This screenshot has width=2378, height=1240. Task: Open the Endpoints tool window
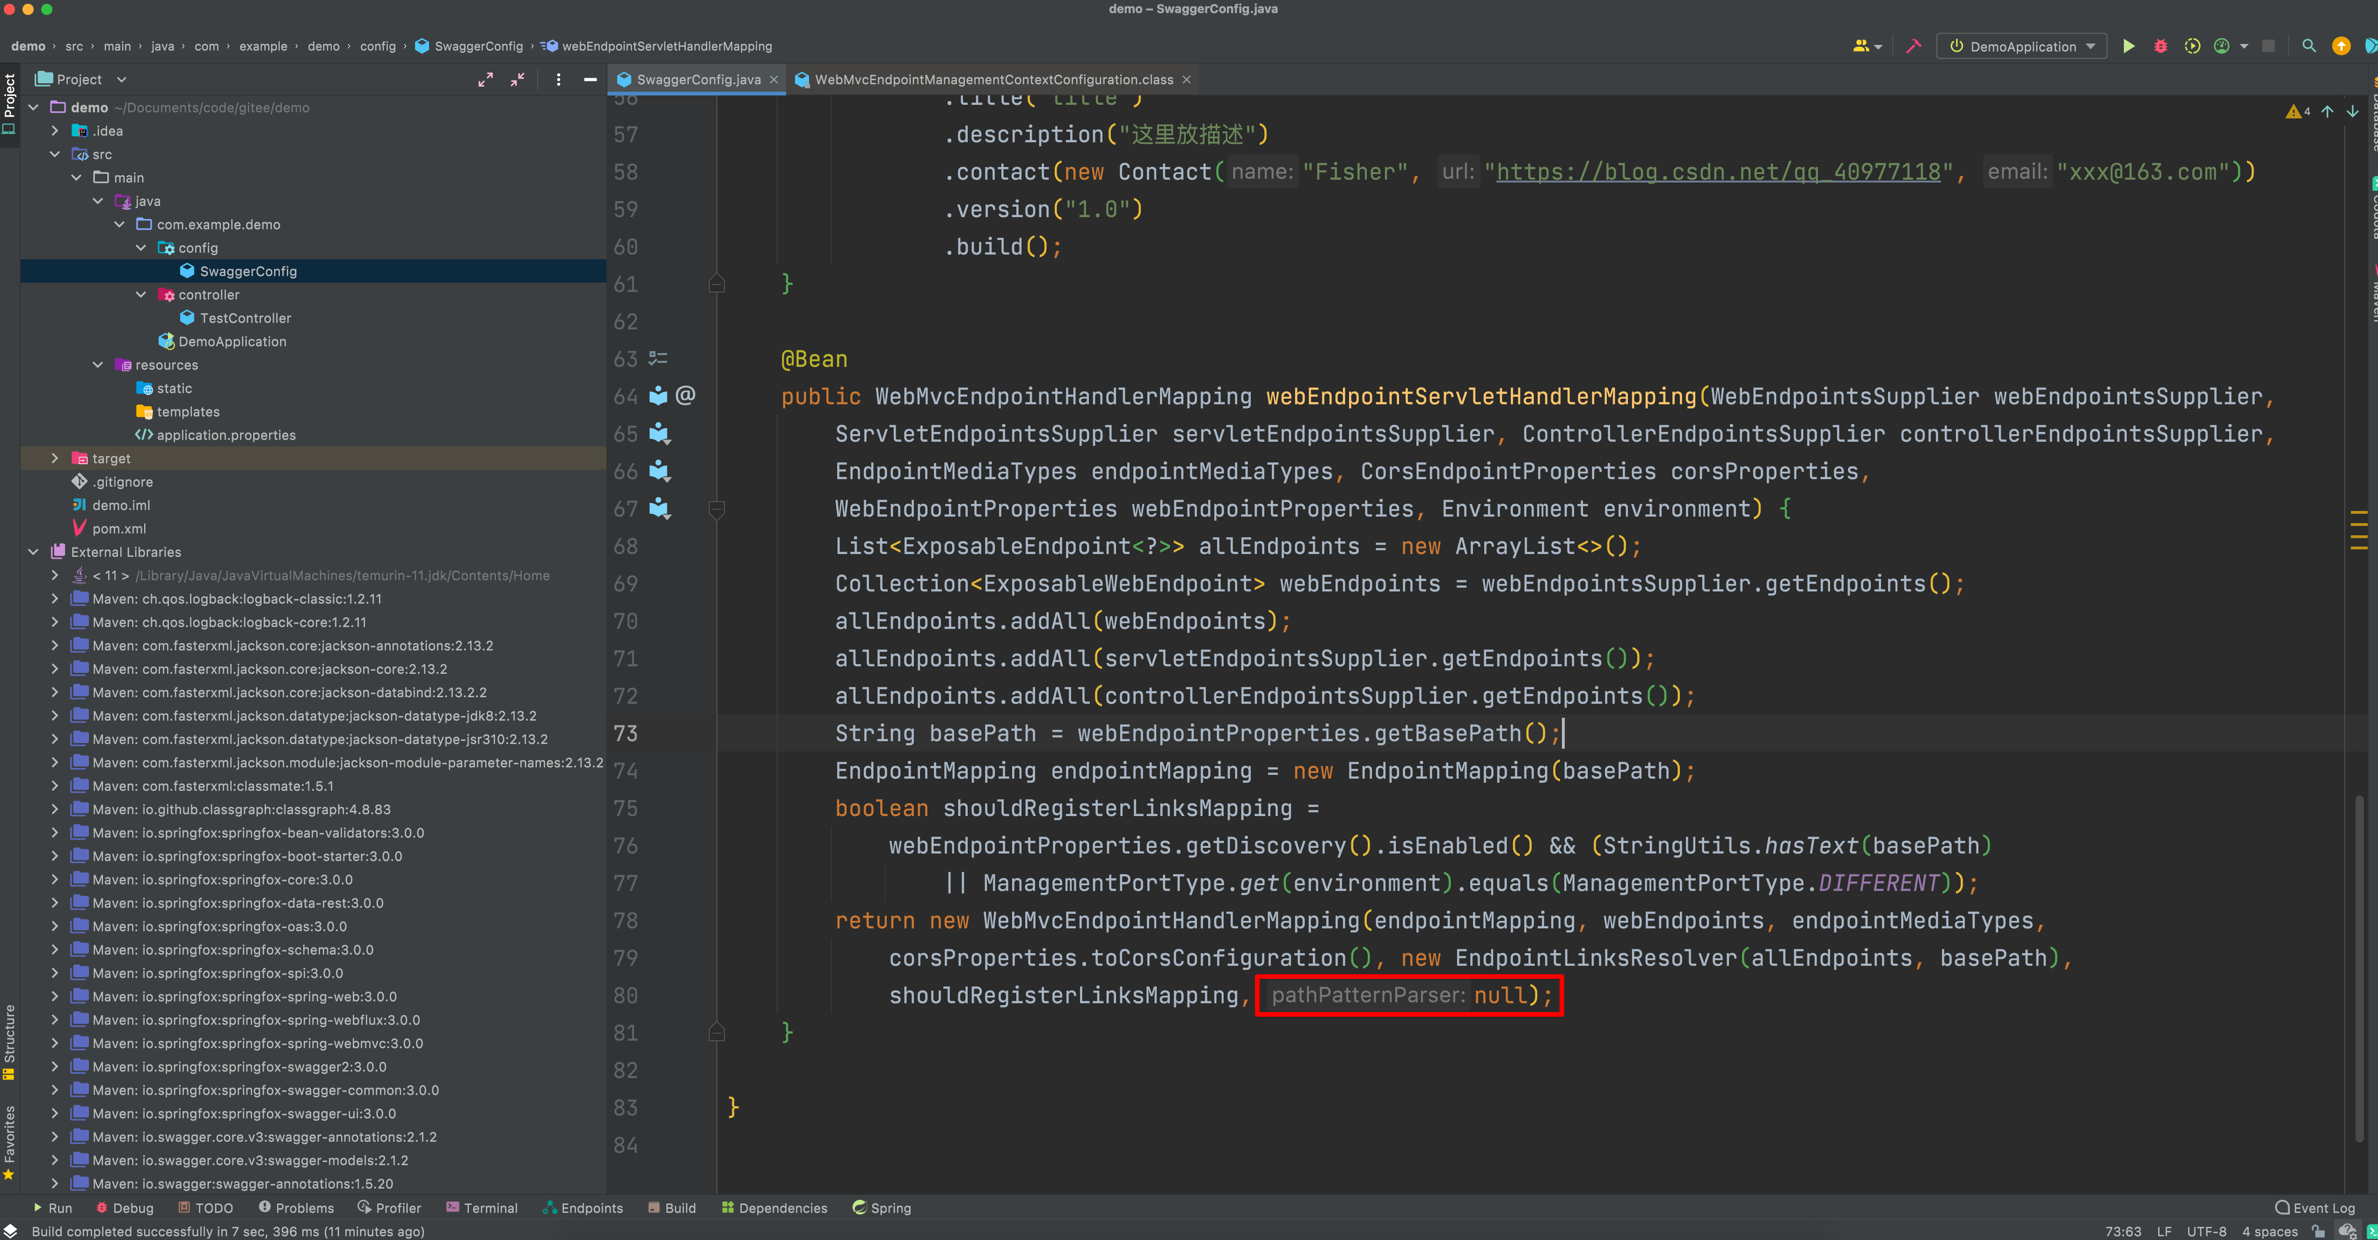(583, 1208)
